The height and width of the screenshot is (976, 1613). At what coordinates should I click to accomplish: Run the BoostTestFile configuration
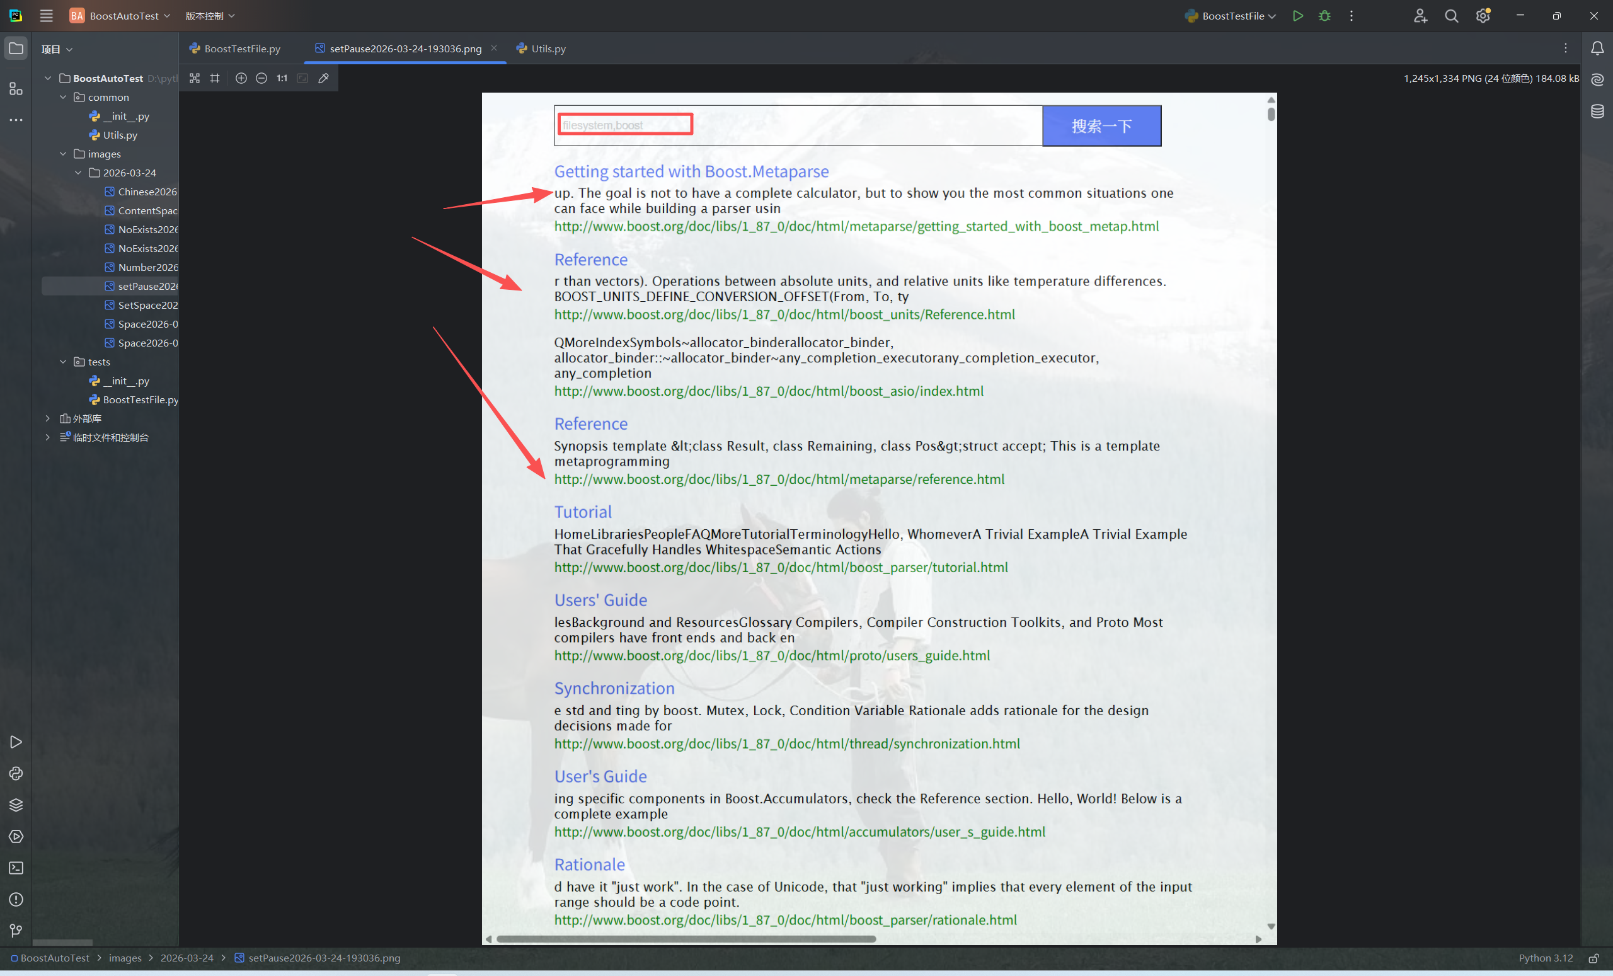(x=1297, y=16)
